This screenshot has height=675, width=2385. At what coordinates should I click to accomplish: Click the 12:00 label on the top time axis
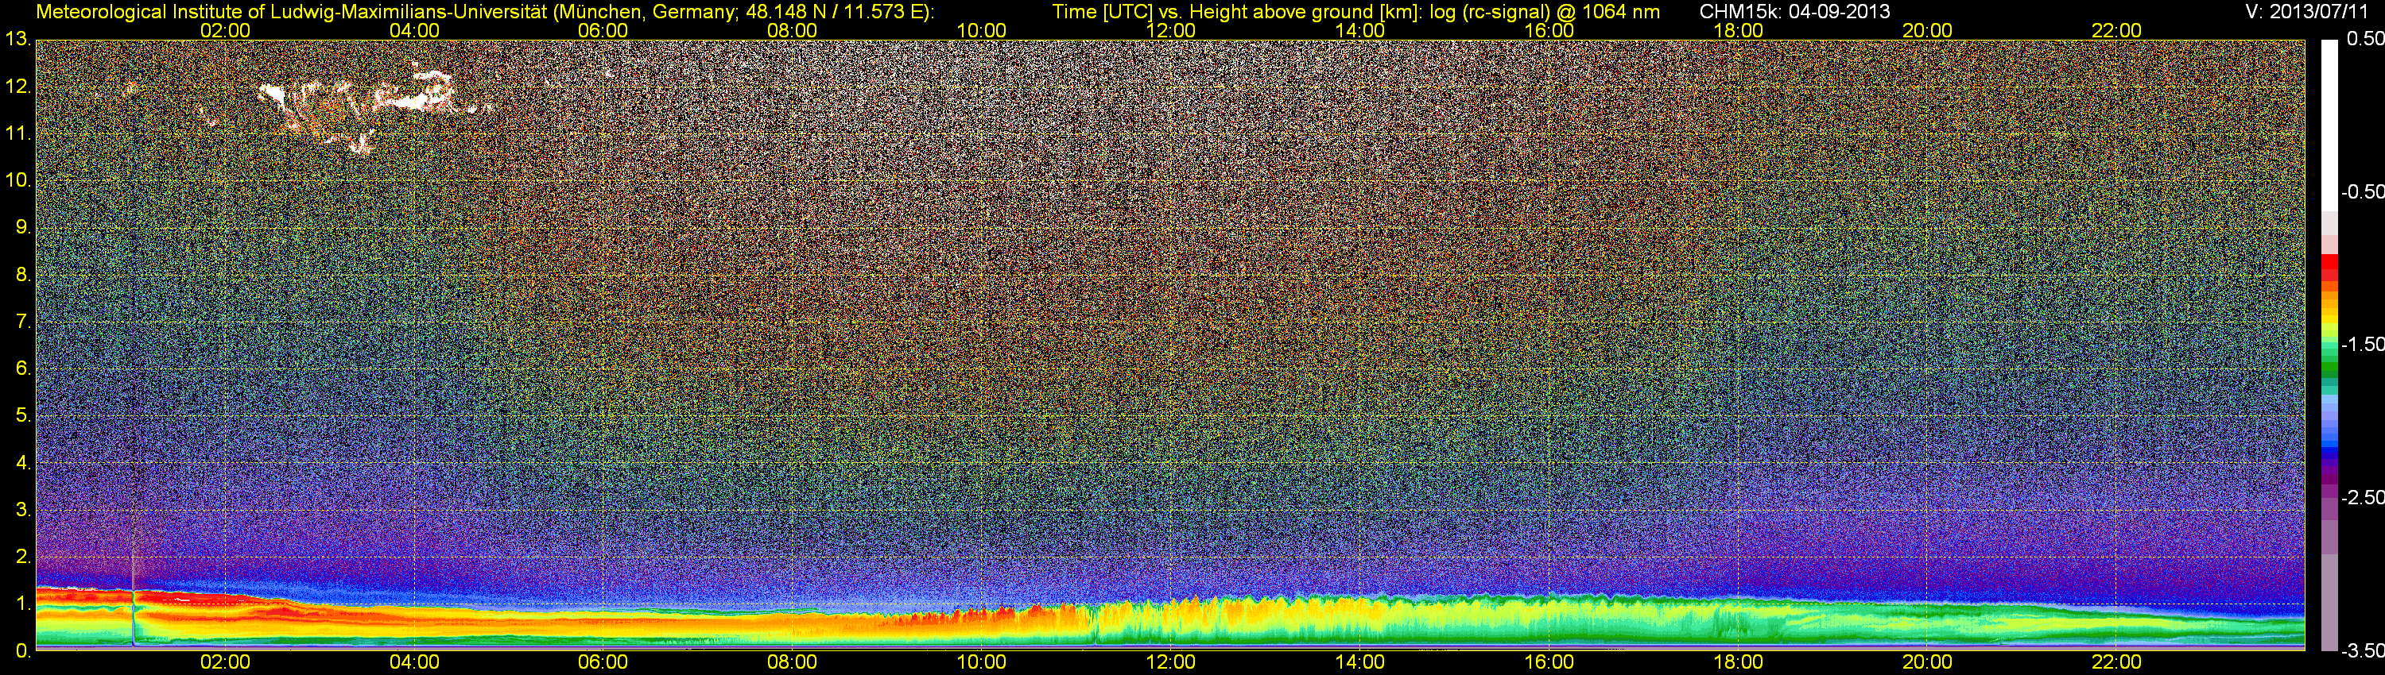click(x=1170, y=30)
